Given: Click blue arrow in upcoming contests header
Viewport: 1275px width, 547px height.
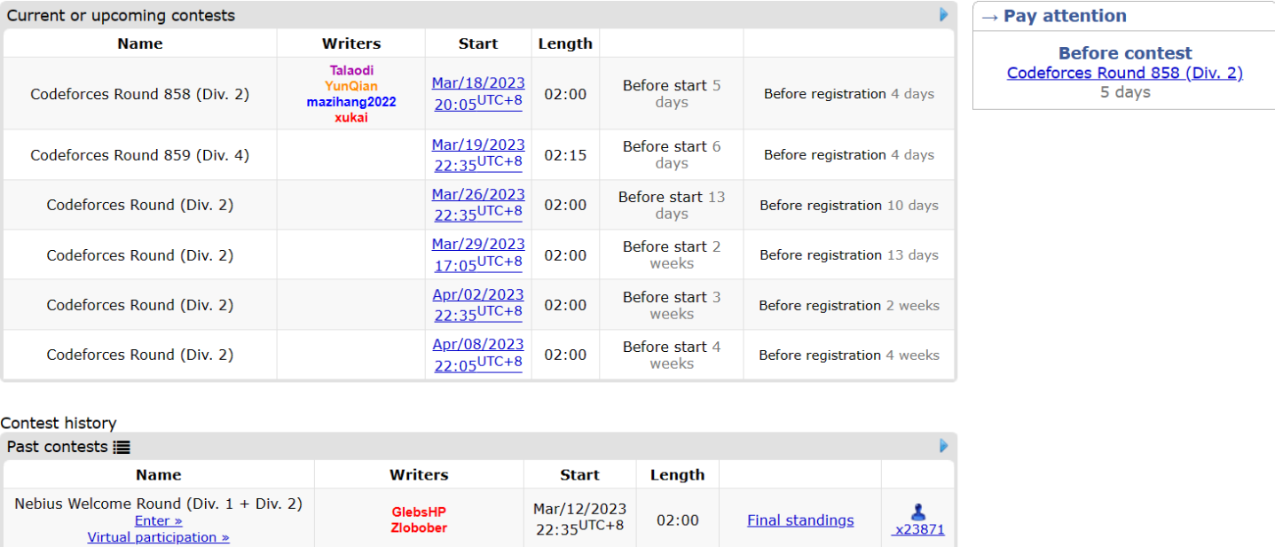Looking at the screenshot, I should pyautogui.click(x=944, y=15).
